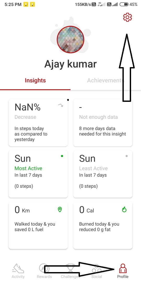This screenshot has height=282, width=141.
Task: Open the Challenges trophy icon
Action: pos(70,268)
